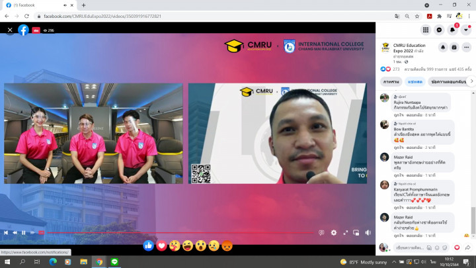Open a new browser tab
Viewport: 476px width, 268px height.
(x=83, y=5)
